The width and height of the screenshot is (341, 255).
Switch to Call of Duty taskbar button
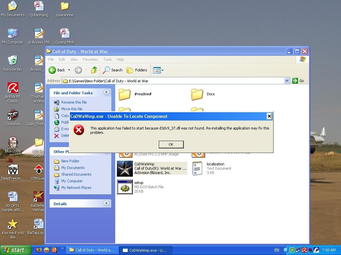(92, 250)
